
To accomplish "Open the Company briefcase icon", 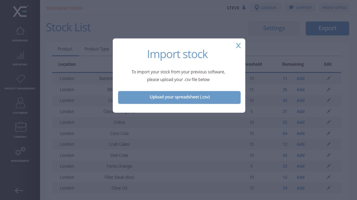I will pyautogui.click(x=20, y=130).
